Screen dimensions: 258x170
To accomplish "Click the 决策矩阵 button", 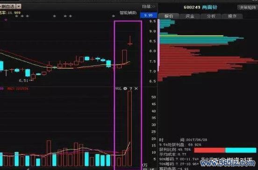I will coord(247,7).
